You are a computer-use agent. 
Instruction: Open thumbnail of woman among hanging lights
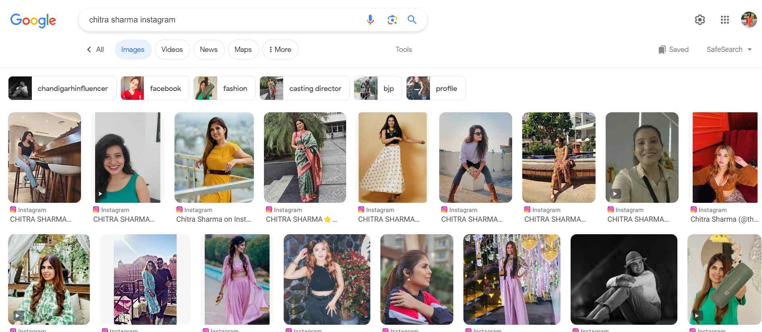(512, 279)
